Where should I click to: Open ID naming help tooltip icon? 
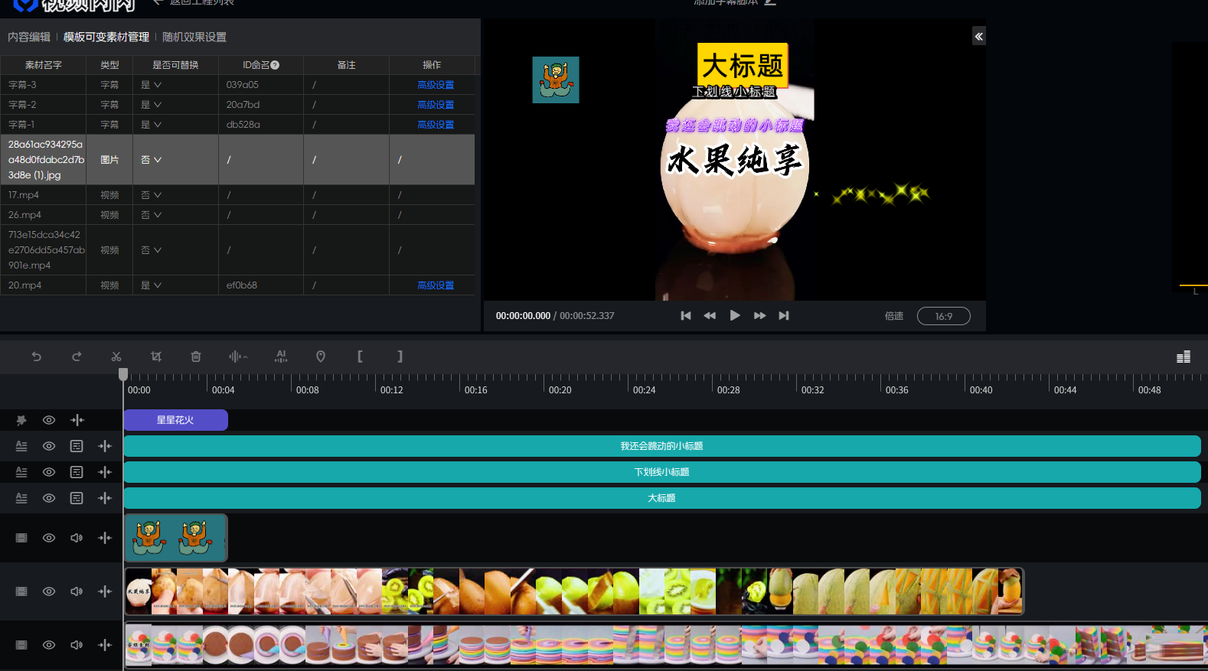tap(275, 65)
